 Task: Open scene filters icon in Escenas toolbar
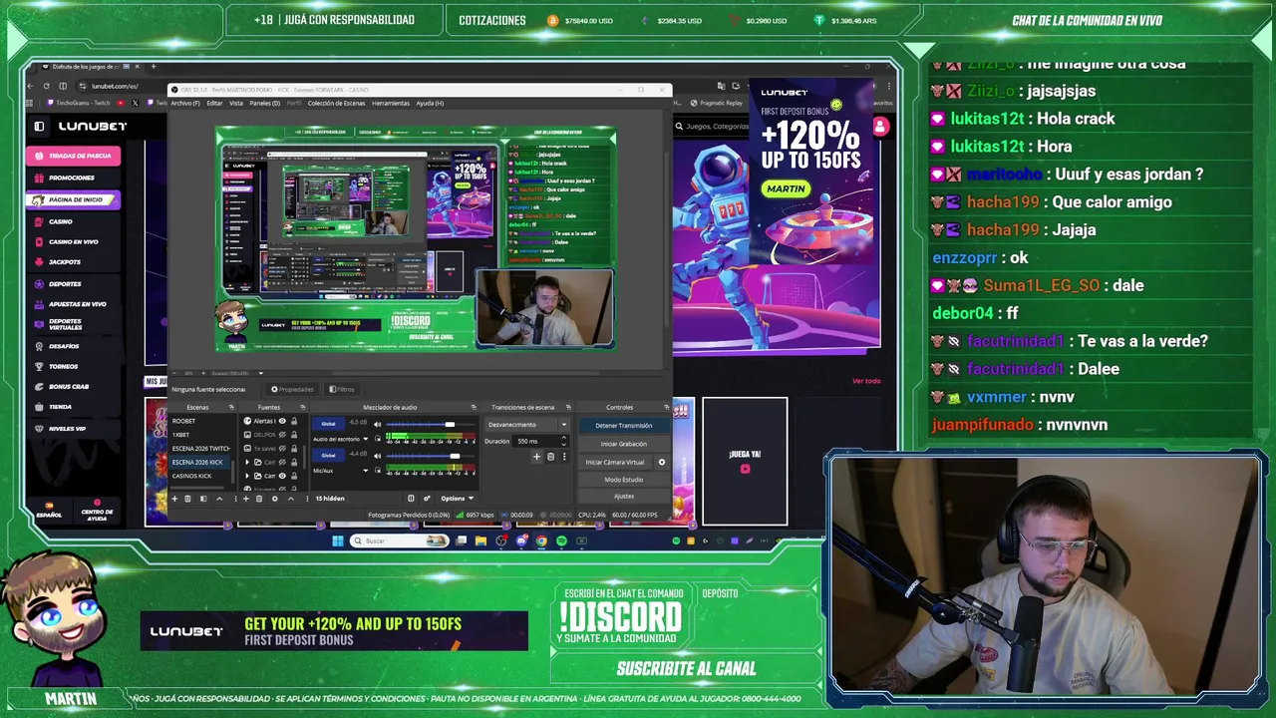[x=203, y=499]
